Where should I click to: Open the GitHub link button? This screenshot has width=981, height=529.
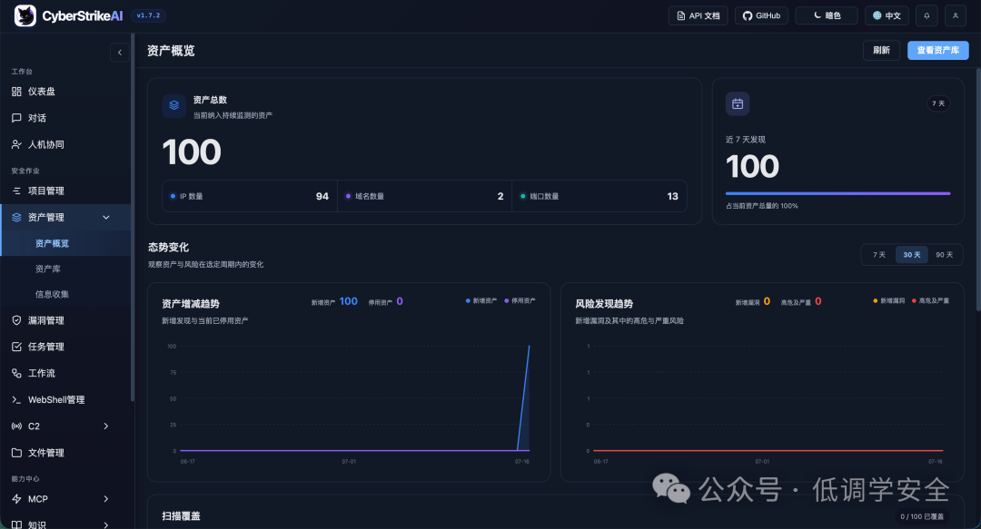[761, 15]
